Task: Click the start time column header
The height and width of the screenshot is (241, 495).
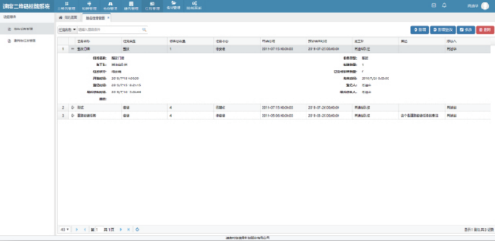Action: click(283, 41)
